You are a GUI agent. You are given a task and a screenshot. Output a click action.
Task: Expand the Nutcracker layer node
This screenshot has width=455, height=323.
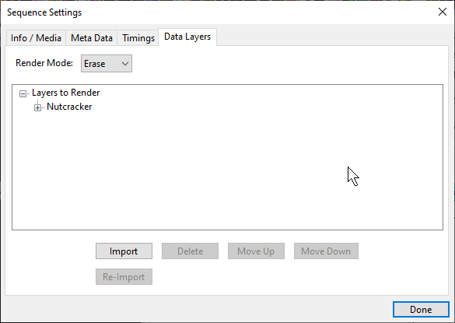[37, 107]
